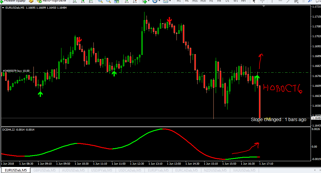The height and width of the screenshot is (173, 321).
Task: Select the #34005079 buy 10.00 order label
Action: tap(16, 71)
